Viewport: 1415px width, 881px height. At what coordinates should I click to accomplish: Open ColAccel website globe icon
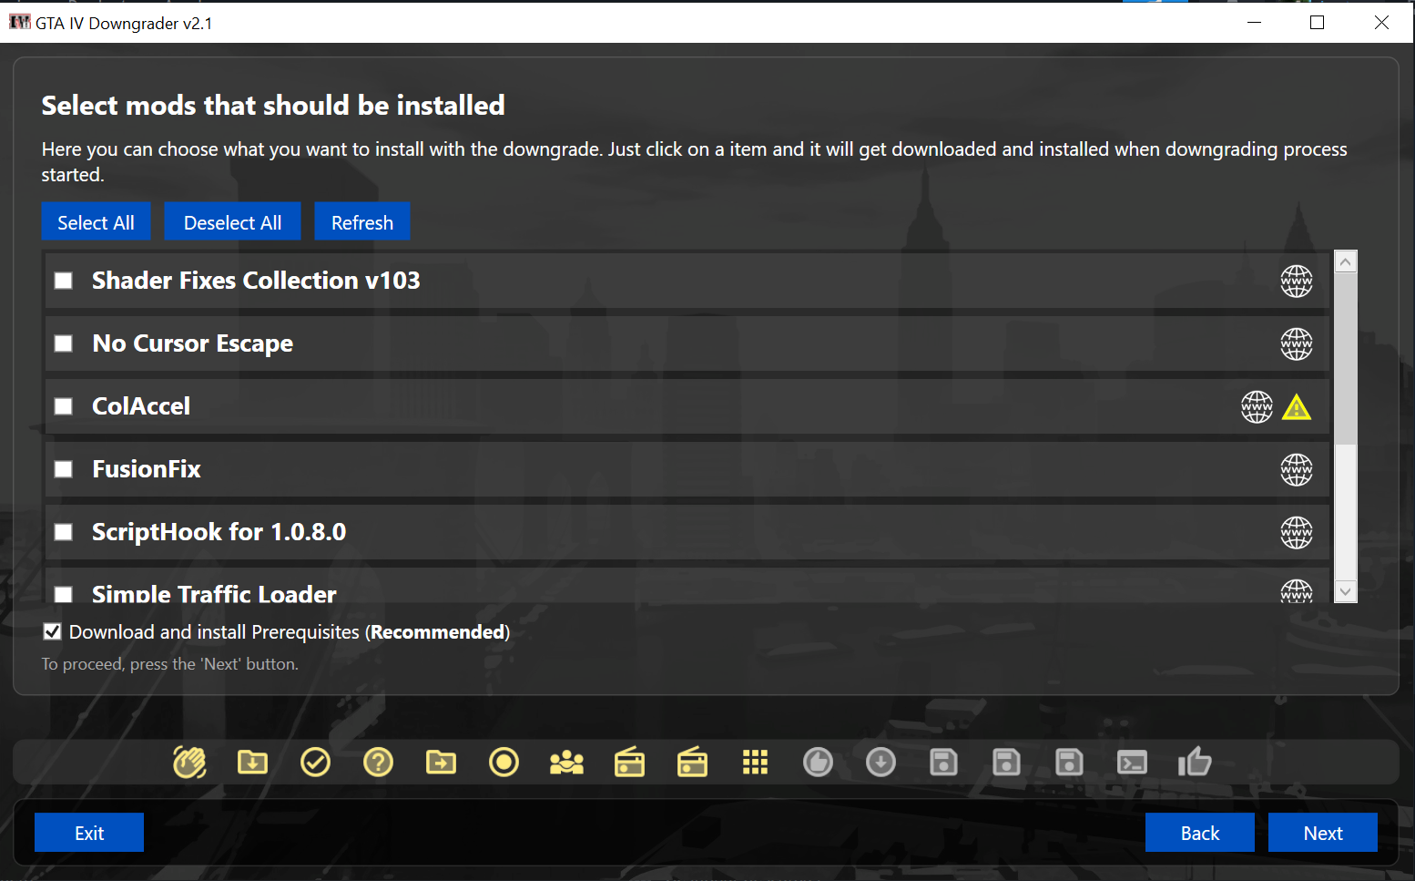(1257, 406)
